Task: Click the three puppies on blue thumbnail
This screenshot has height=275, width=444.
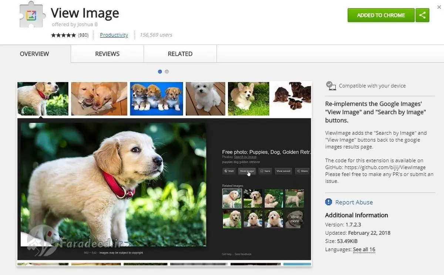Action: (157, 99)
